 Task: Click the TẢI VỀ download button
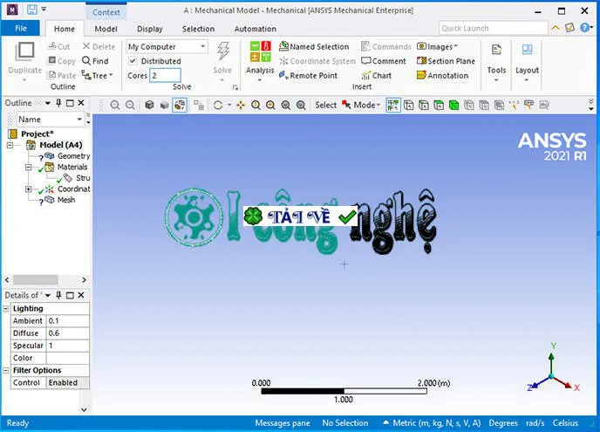pos(300,216)
